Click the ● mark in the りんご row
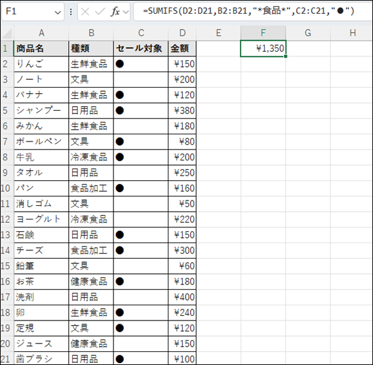The height and width of the screenshot is (365, 373). tap(120, 64)
